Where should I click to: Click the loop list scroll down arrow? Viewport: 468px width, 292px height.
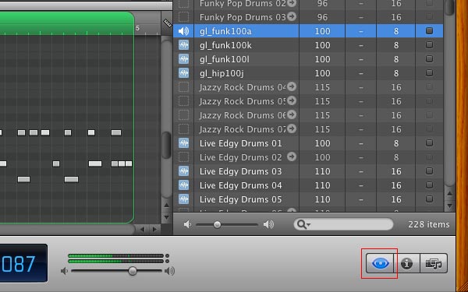pyautogui.click(x=450, y=206)
